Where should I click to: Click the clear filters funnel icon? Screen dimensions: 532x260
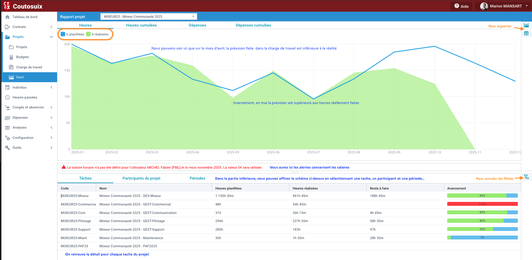(x=526, y=177)
